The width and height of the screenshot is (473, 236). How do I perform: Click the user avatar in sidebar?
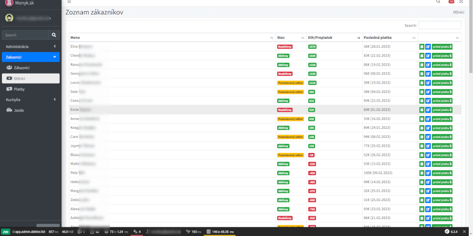click(9, 18)
